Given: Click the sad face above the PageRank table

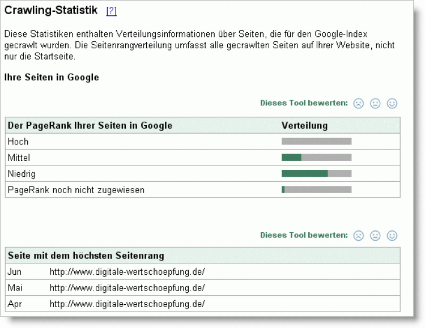Looking at the screenshot, I should pyautogui.click(x=359, y=104).
